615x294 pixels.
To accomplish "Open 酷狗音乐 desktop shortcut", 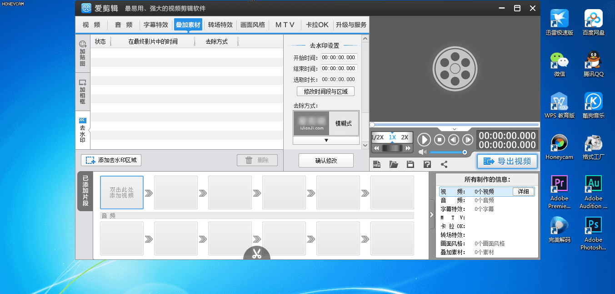I will (593, 105).
